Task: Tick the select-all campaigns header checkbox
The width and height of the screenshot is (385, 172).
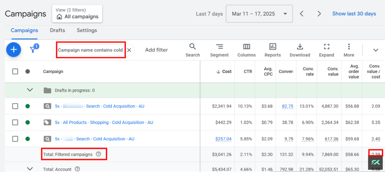Action: [x=15, y=71]
